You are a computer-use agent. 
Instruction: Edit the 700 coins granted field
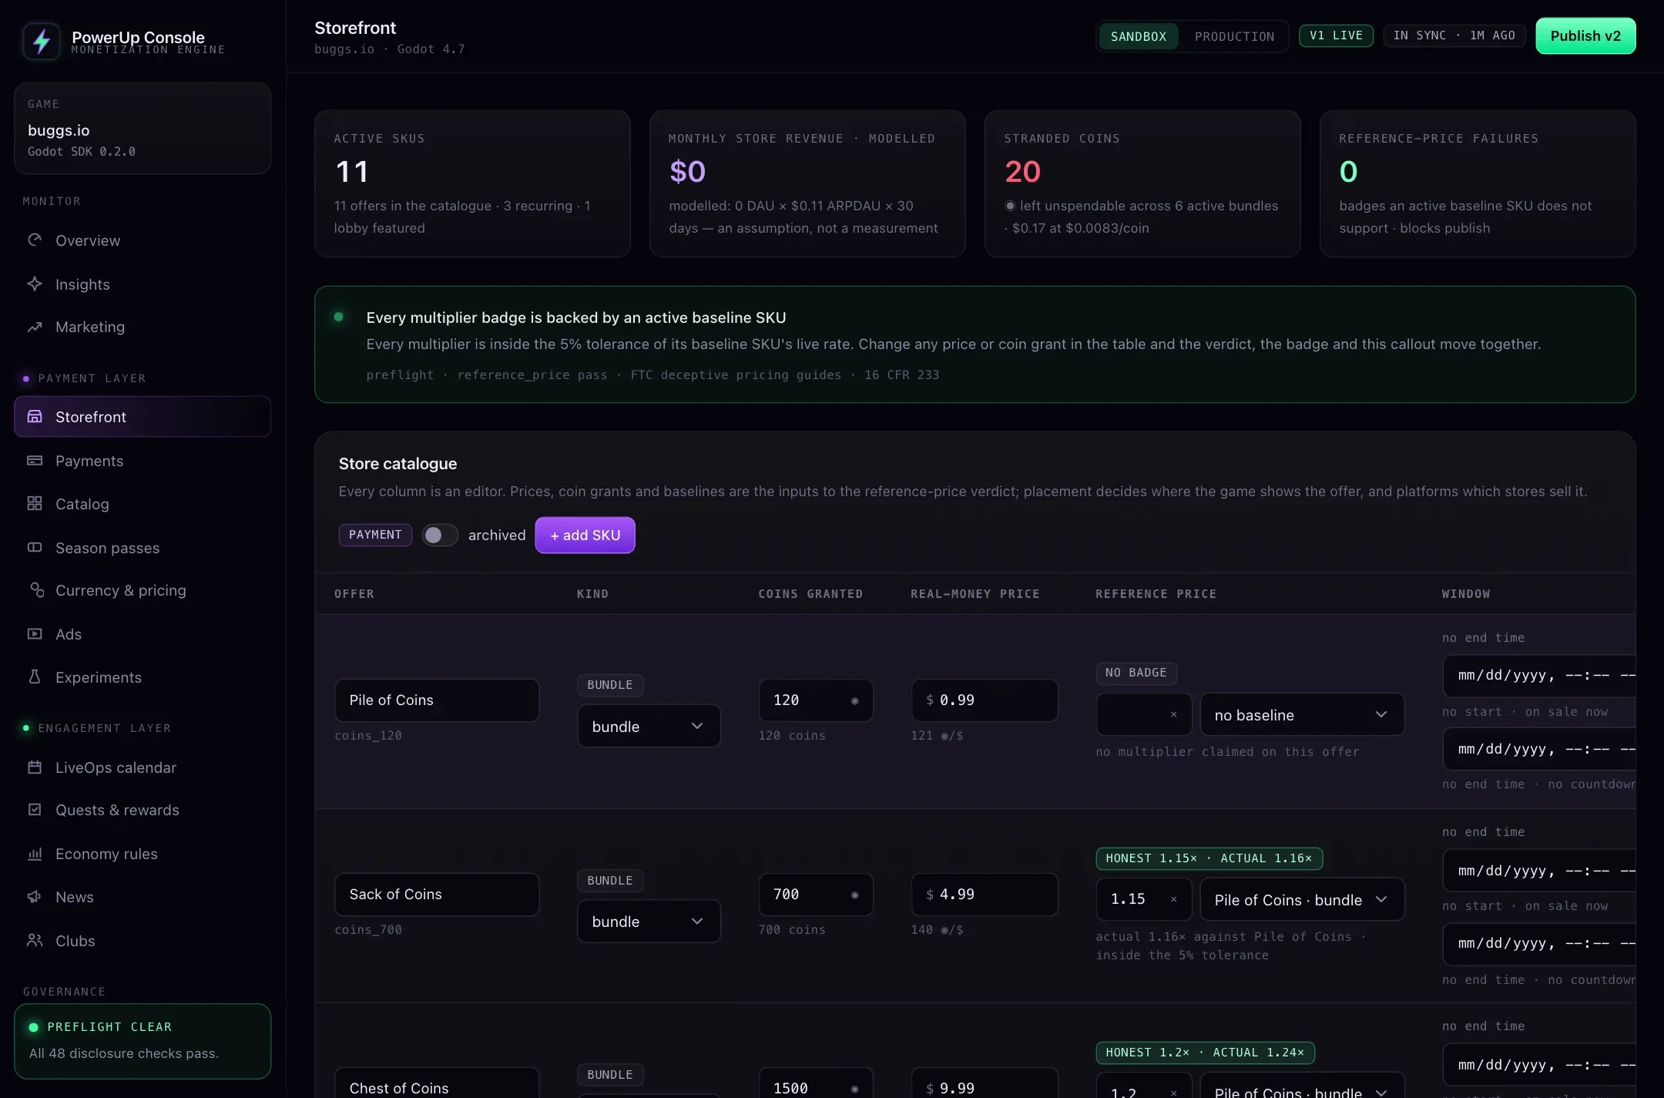pos(816,895)
